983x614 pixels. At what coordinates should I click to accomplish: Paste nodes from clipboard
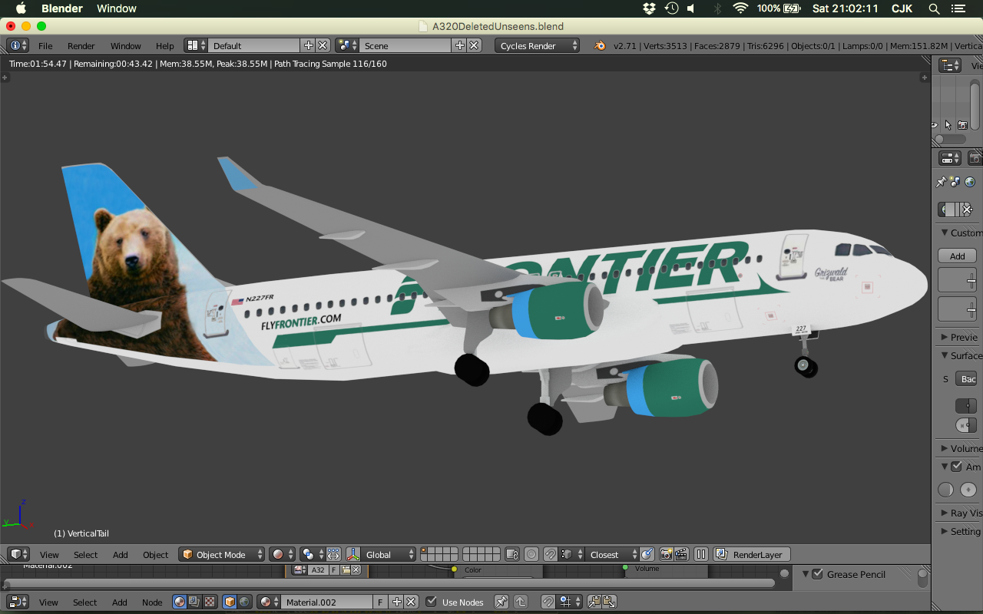(609, 602)
